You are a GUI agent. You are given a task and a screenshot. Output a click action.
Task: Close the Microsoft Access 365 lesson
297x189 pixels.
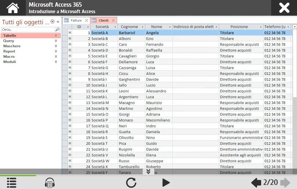tap(284, 8)
